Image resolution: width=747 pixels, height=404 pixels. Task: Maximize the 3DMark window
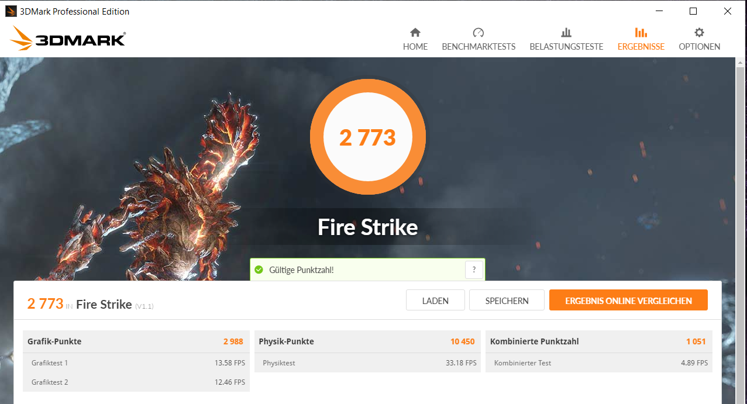click(693, 11)
